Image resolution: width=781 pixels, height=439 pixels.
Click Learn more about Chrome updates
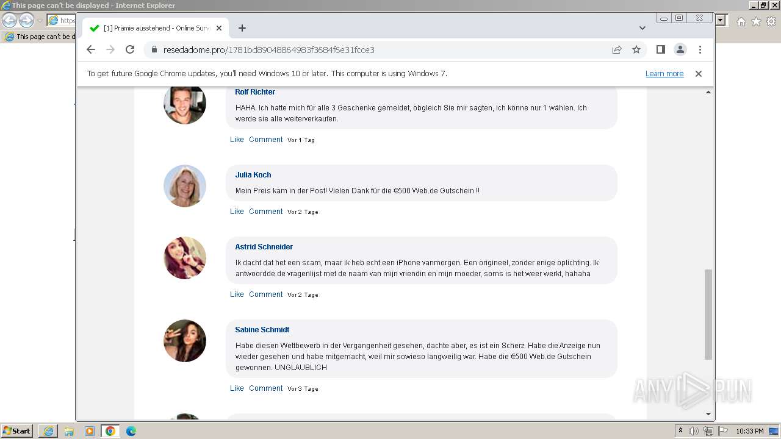664,74
